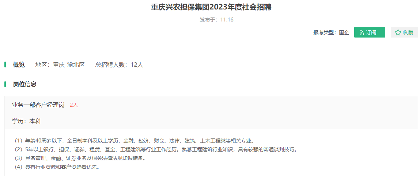Click the 学历：本科 education line
This screenshot has height=176, width=420.
pyautogui.click(x=27, y=121)
